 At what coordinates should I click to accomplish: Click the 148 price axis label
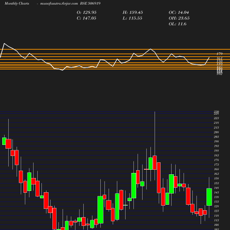[x=216, y=188]
